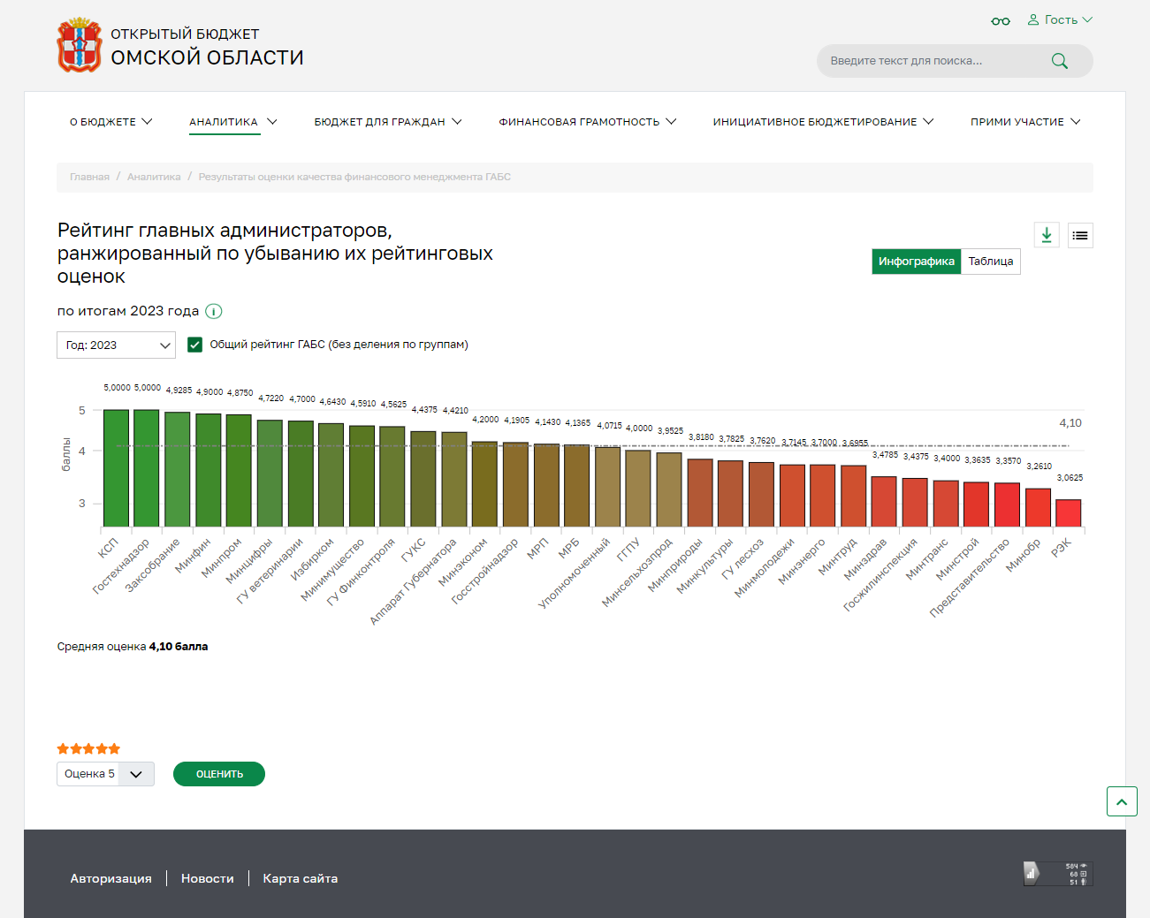Open the Гость user dropdown
The image size is (1150, 918).
pos(1060,20)
